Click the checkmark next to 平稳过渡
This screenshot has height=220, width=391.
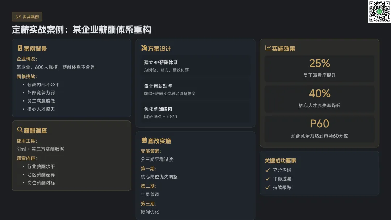click(268, 179)
